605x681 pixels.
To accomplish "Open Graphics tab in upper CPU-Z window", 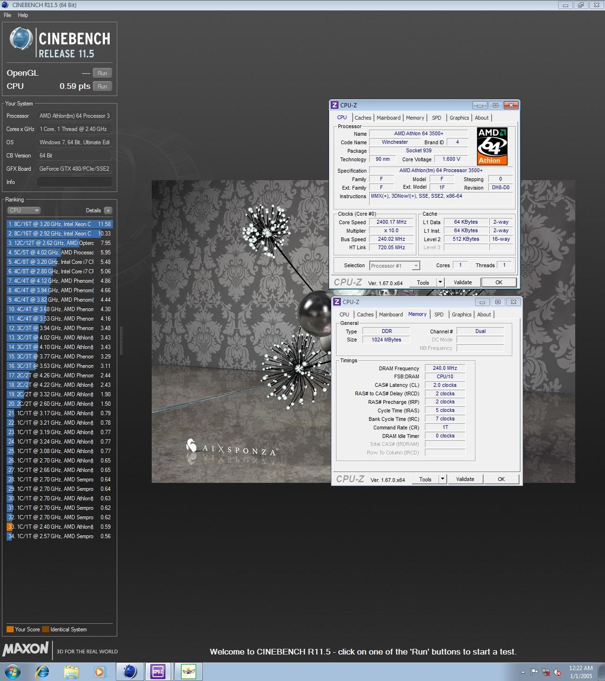I will 459,118.
